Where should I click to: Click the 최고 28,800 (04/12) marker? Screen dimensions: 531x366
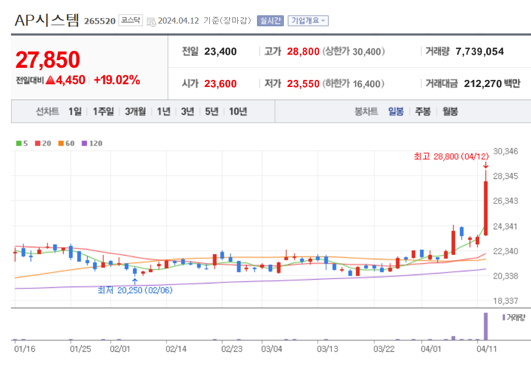click(451, 156)
